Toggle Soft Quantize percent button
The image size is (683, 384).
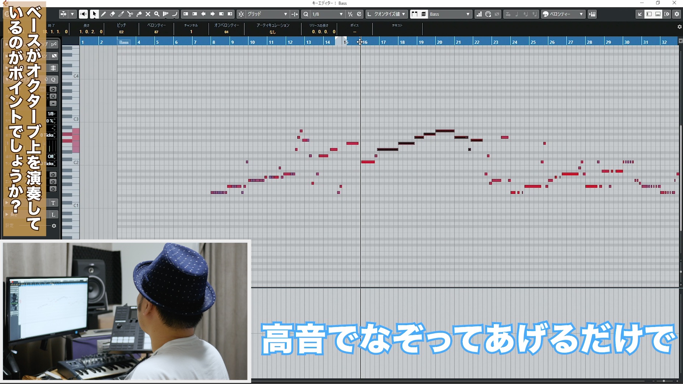pyautogui.click(x=350, y=14)
